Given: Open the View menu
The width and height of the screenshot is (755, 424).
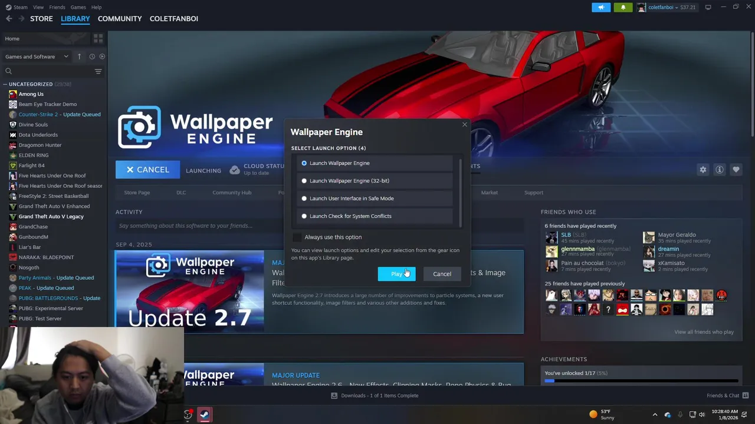Looking at the screenshot, I should coord(38,7).
